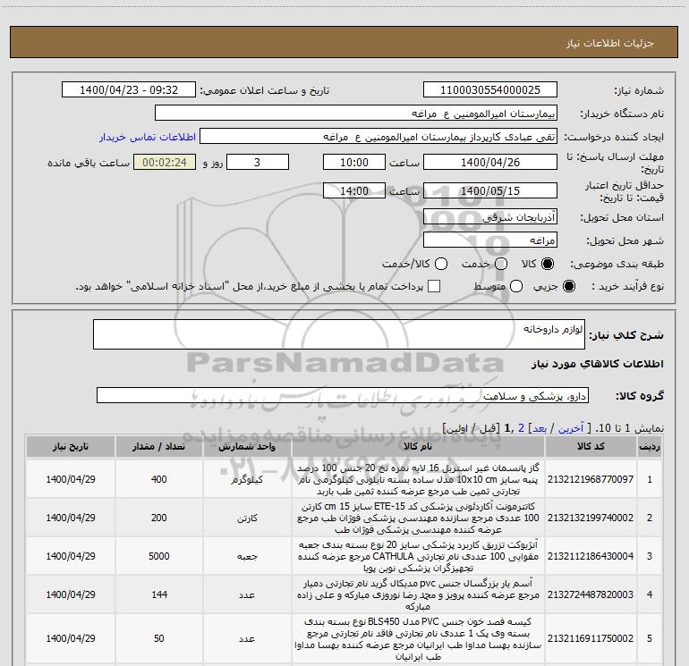689x666 pixels.
Task: Select the خدمت radio button
Action: point(501,264)
